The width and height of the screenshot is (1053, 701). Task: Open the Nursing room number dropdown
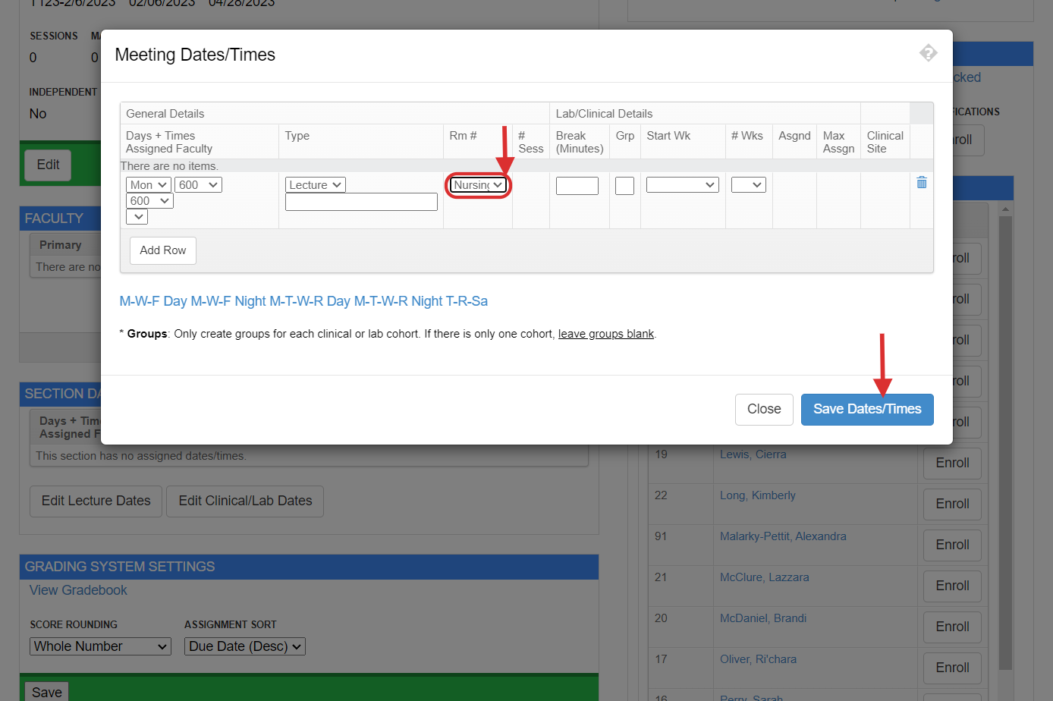pyautogui.click(x=478, y=185)
